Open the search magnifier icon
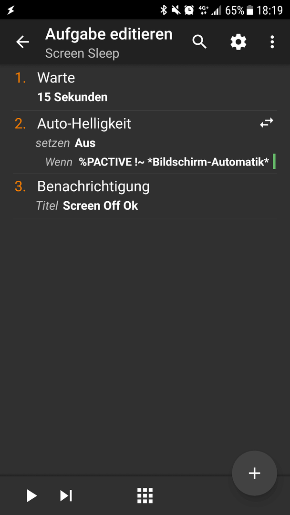This screenshot has height=515, width=290. tap(199, 42)
